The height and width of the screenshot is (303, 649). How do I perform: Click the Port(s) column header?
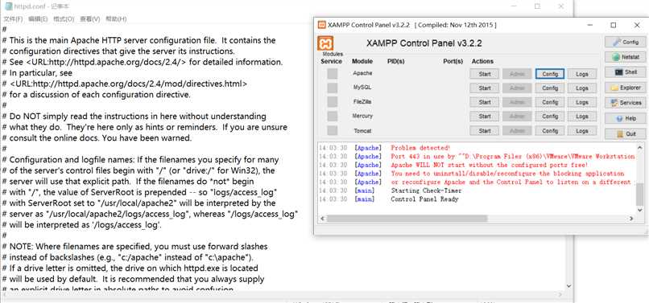click(453, 61)
